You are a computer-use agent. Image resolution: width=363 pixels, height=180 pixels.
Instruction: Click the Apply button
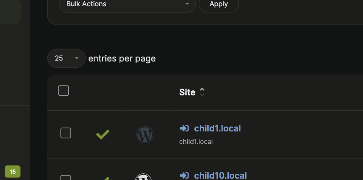pyautogui.click(x=219, y=4)
